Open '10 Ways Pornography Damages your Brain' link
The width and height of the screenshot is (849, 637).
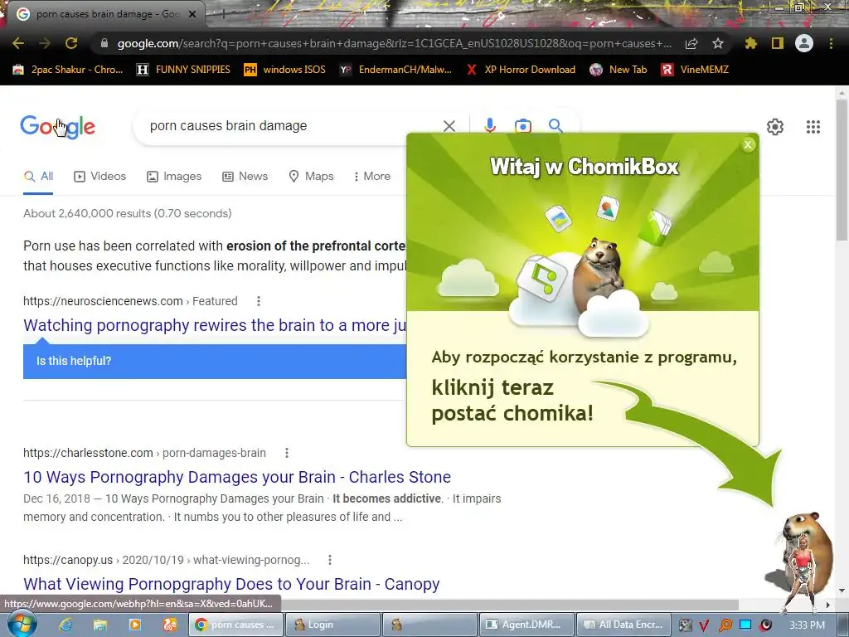tap(237, 477)
